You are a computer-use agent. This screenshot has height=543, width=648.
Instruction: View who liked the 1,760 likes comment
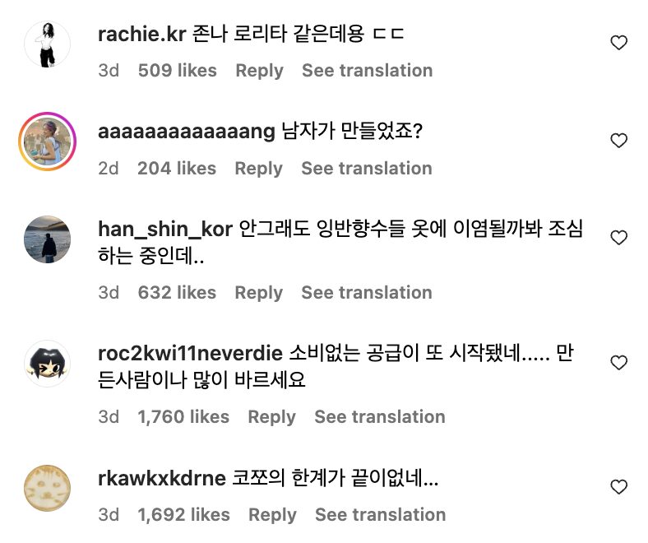(183, 417)
